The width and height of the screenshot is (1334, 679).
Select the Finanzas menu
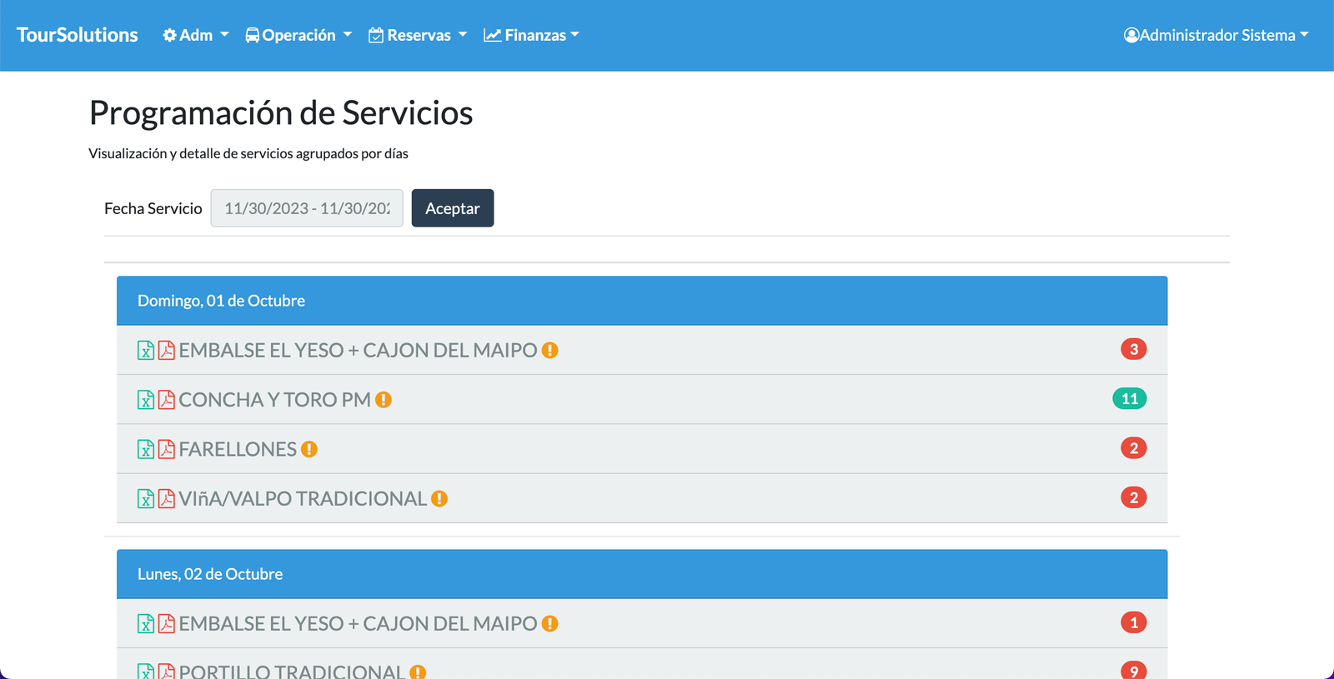coord(531,35)
